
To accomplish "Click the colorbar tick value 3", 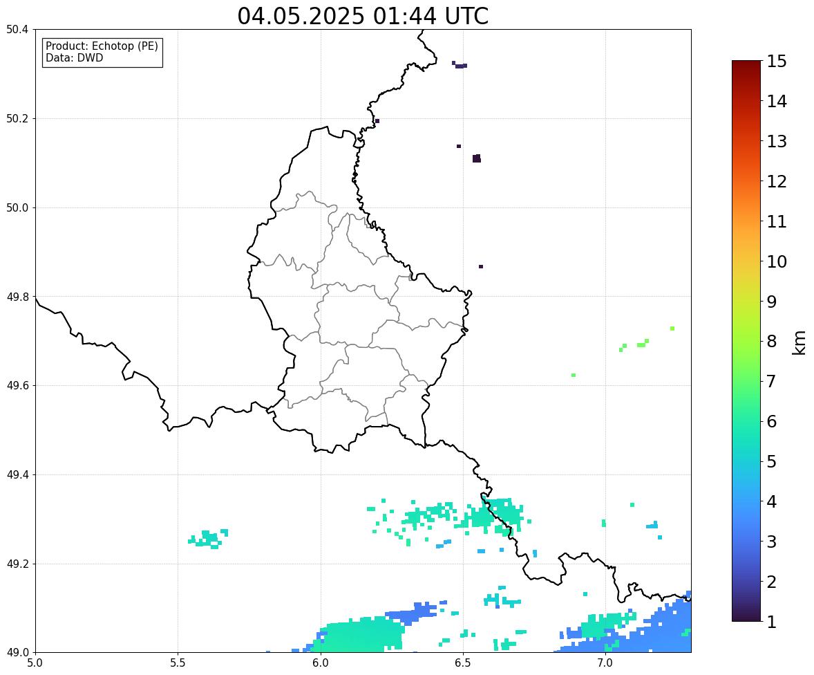I will click(772, 542).
